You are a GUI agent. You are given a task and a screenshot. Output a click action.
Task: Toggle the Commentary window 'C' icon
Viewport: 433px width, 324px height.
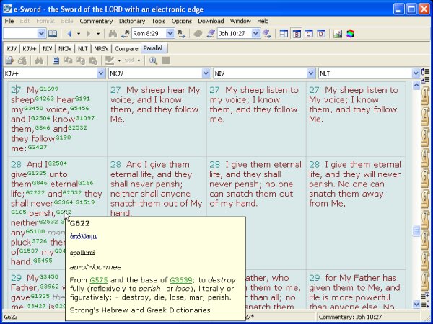coord(309,34)
